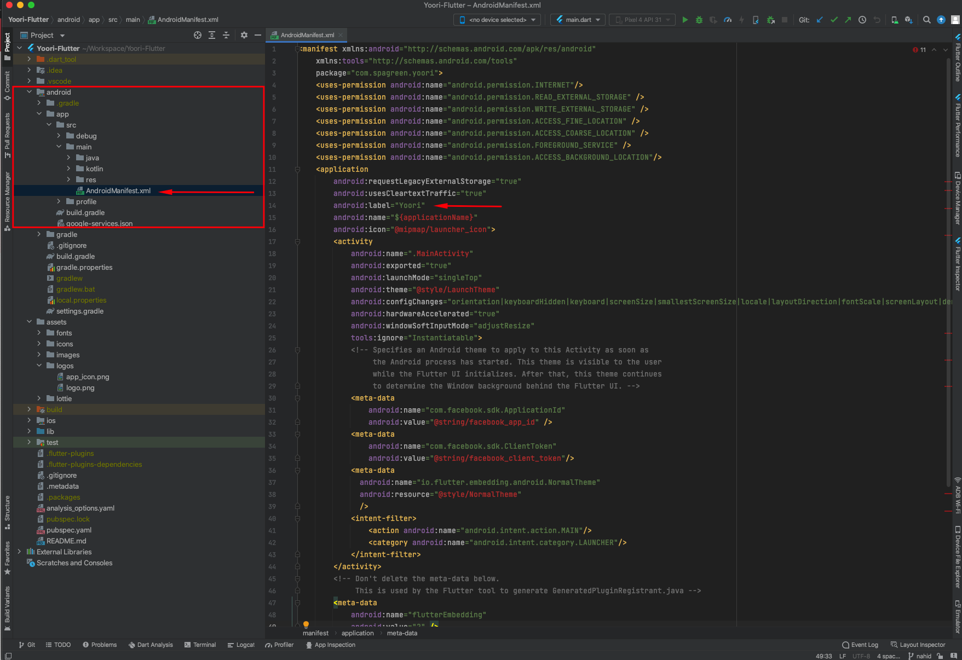Collapse the android folder

[x=29, y=92]
